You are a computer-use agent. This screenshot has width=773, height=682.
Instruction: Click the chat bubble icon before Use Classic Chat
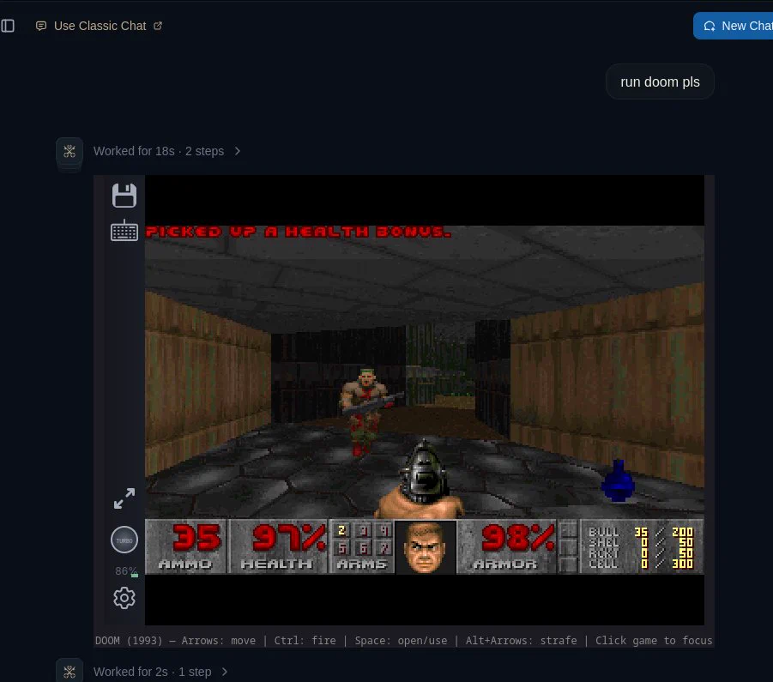point(41,26)
